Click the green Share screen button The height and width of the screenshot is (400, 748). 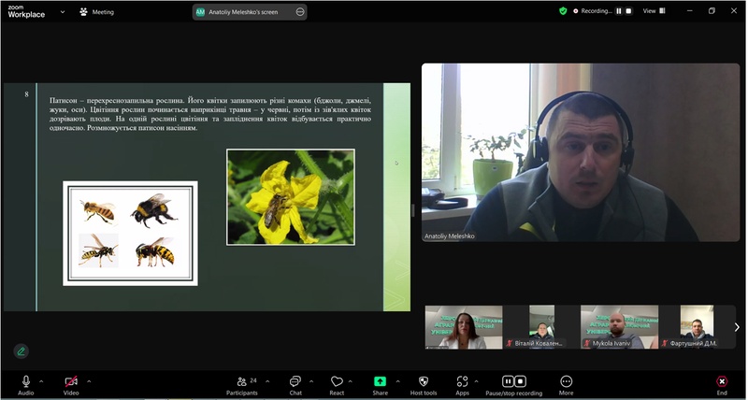tap(380, 382)
